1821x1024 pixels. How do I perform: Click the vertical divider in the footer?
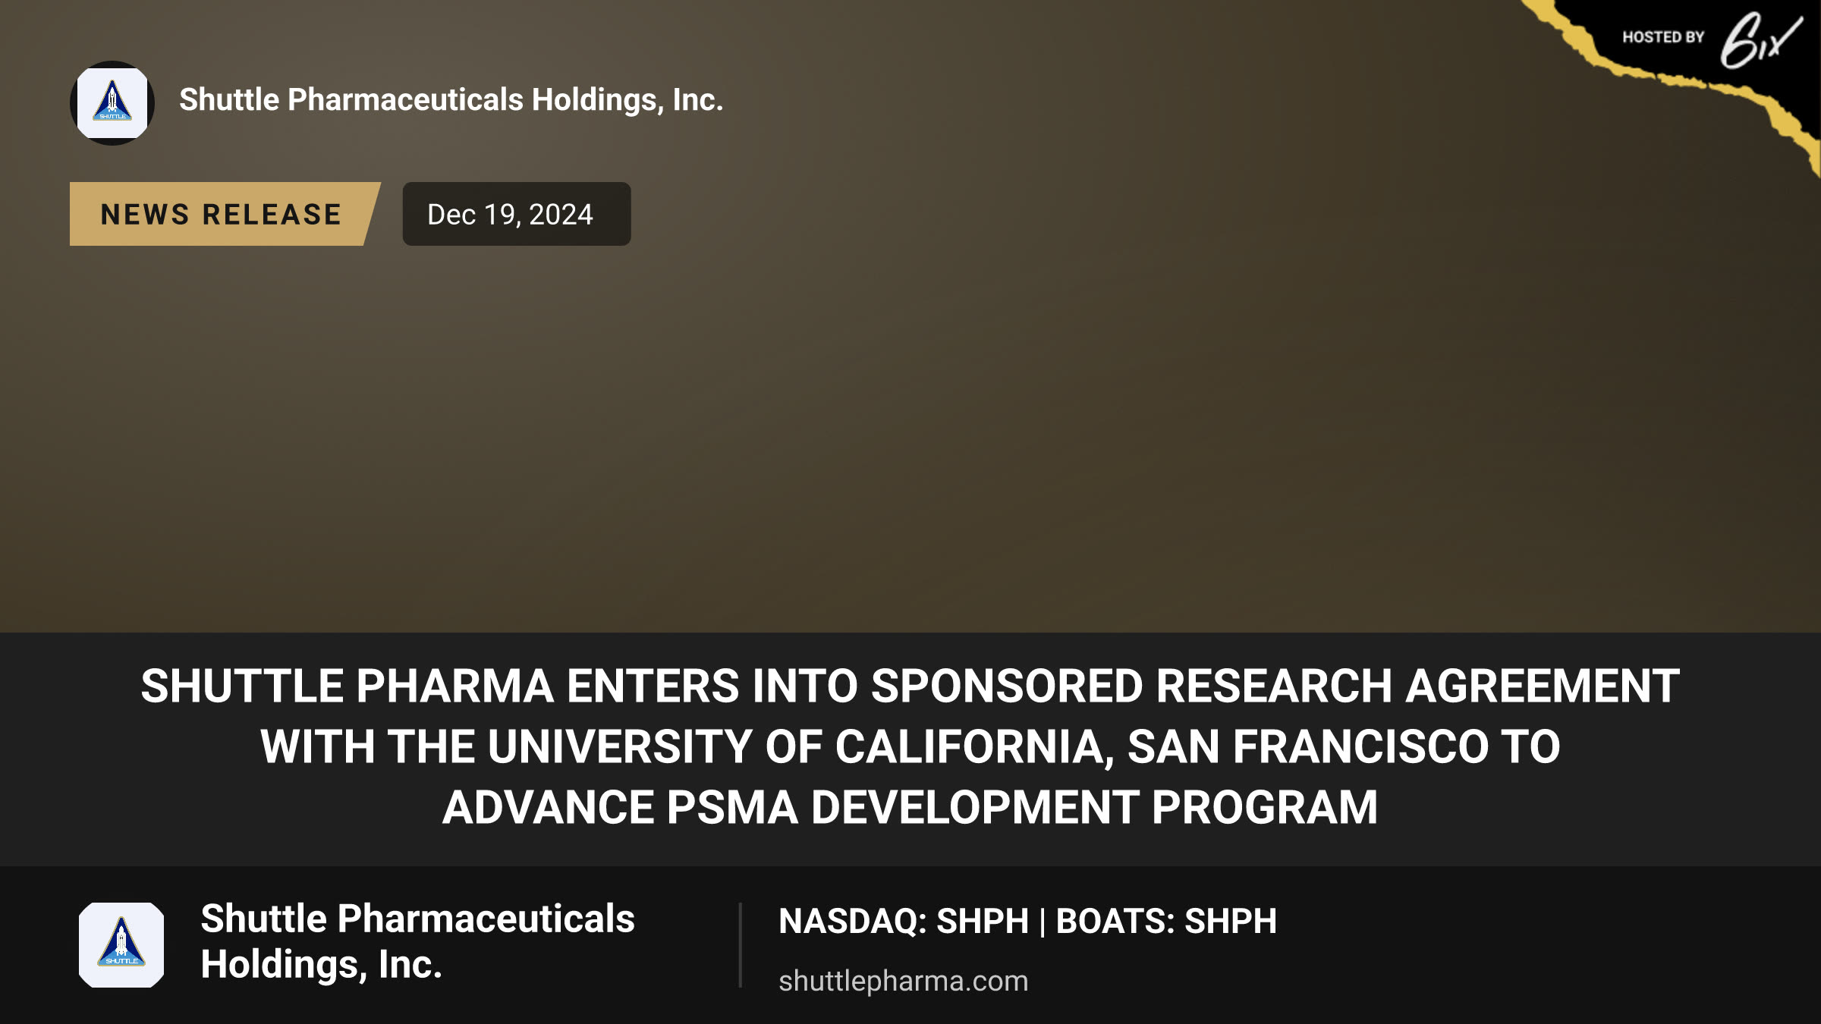tap(740, 945)
